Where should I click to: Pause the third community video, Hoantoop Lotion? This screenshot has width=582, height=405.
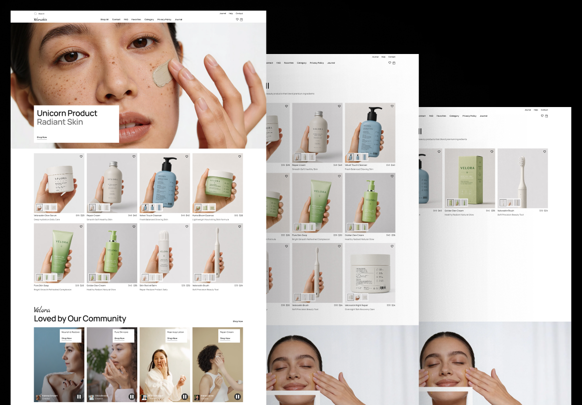coord(185,397)
